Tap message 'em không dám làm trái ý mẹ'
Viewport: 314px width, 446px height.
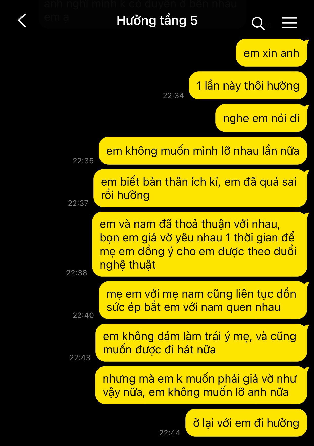coord(201,343)
